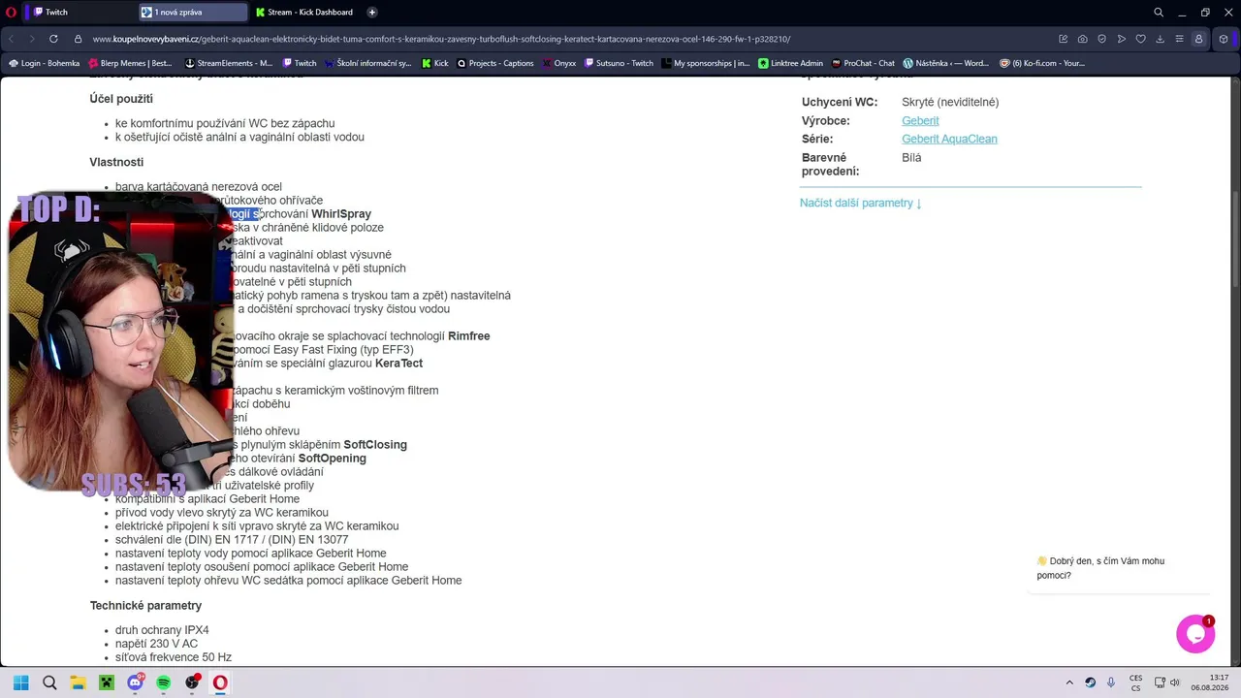This screenshot has width=1241, height=698.
Task: Click the 'Dobrý den, s čím Vám mohu pomoci?' chat message
Action: pos(1100,568)
